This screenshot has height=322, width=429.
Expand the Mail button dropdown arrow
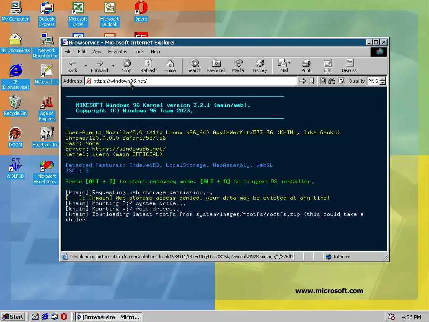click(289, 63)
